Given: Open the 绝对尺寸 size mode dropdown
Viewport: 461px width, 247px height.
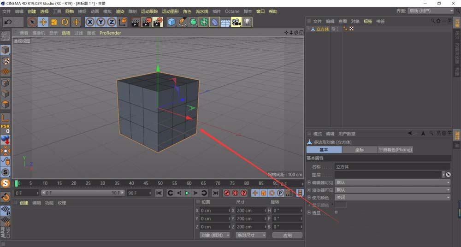Looking at the screenshot, I should pyautogui.click(x=251, y=235).
